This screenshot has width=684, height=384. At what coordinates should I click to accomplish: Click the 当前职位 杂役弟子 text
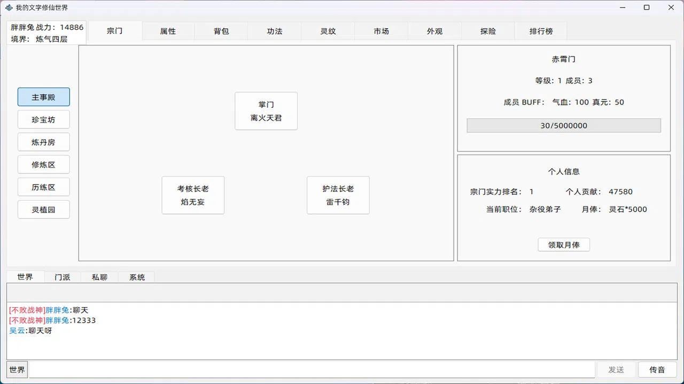click(x=524, y=209)
